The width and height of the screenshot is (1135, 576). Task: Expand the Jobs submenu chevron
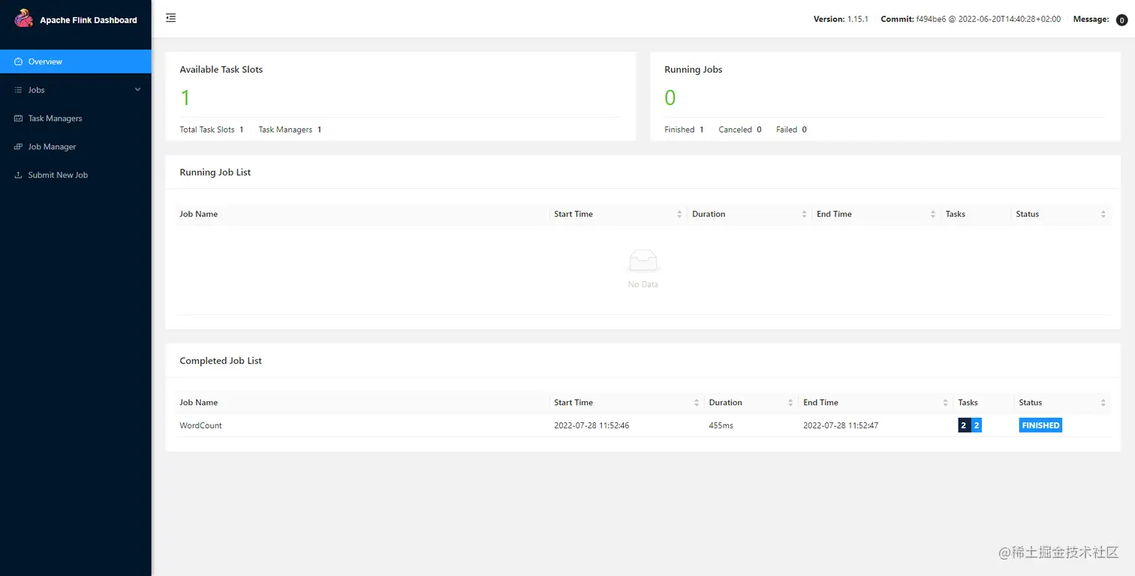(137, 90)
